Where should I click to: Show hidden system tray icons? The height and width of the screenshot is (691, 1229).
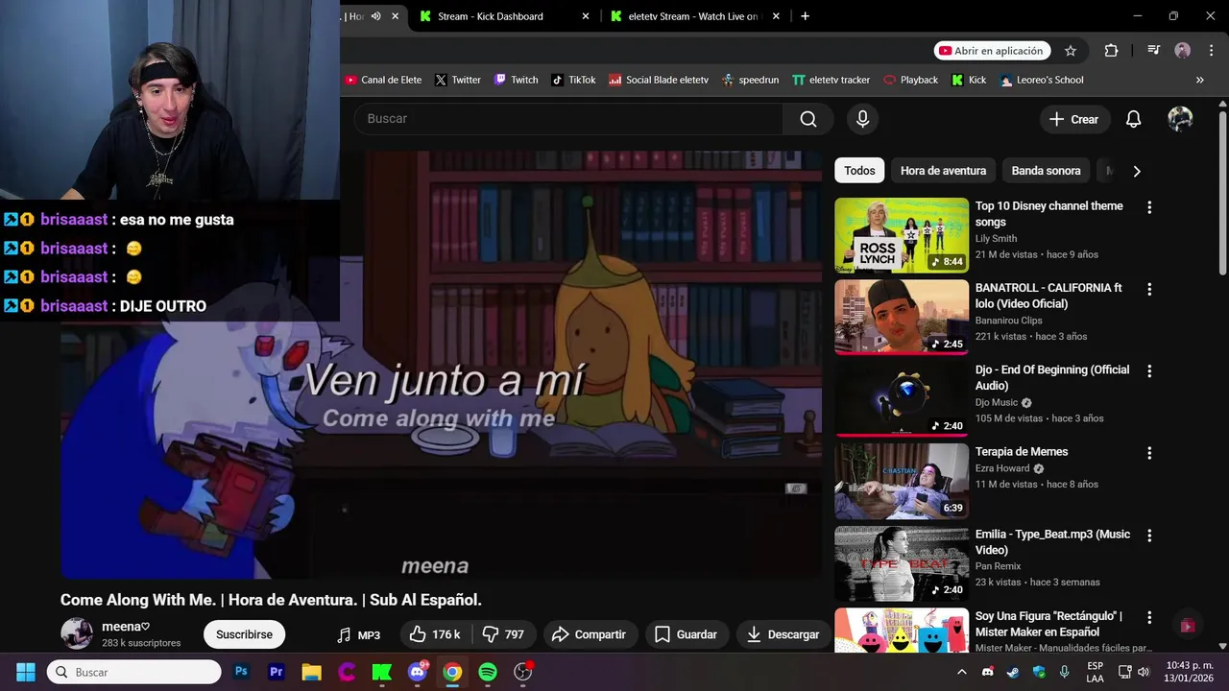[961, 672]
